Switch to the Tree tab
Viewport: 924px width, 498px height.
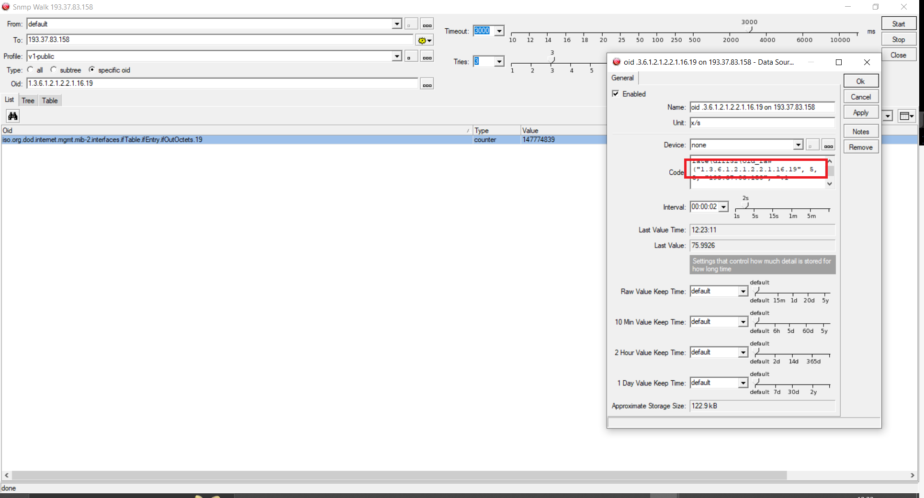tap(28, 101)
